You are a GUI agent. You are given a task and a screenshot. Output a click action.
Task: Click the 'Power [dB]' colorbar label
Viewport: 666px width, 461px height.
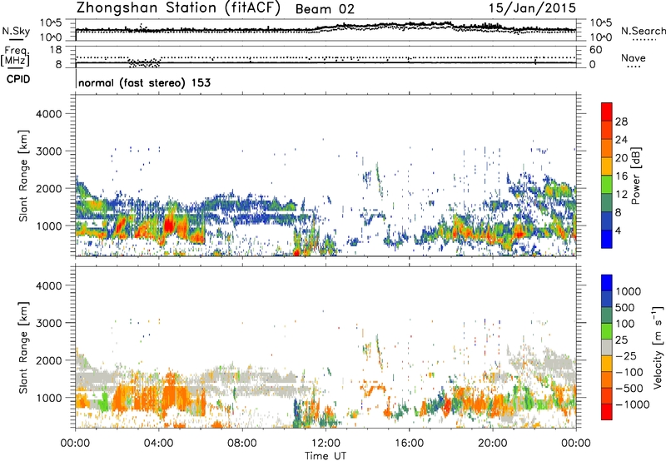[635, 176]
